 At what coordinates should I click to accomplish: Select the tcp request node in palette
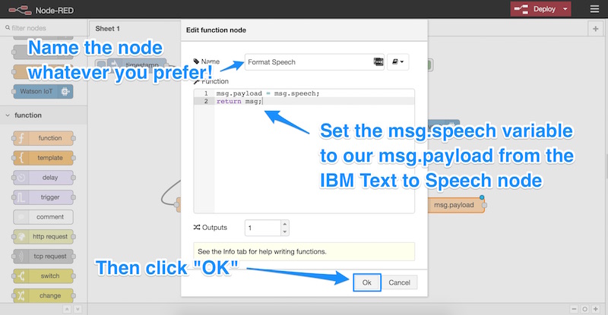pyautogui.click(x=43, y=256)
